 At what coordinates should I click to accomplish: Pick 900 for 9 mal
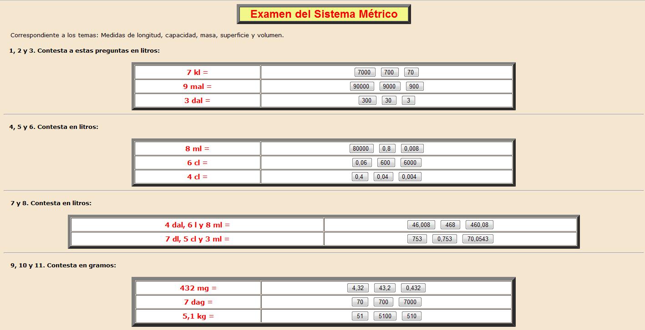[414, 86]
